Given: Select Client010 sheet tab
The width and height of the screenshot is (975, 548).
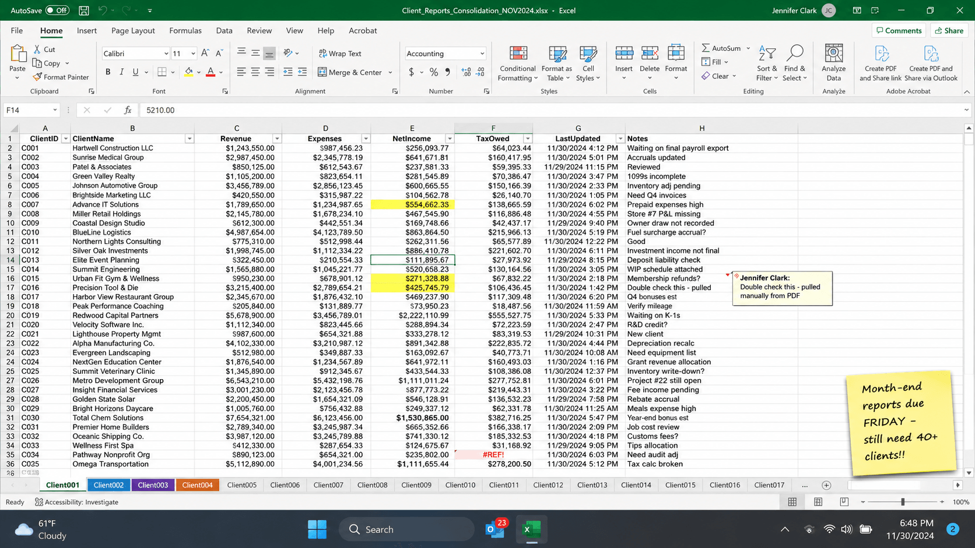Looking at the screenshot, I should [460, 485].
